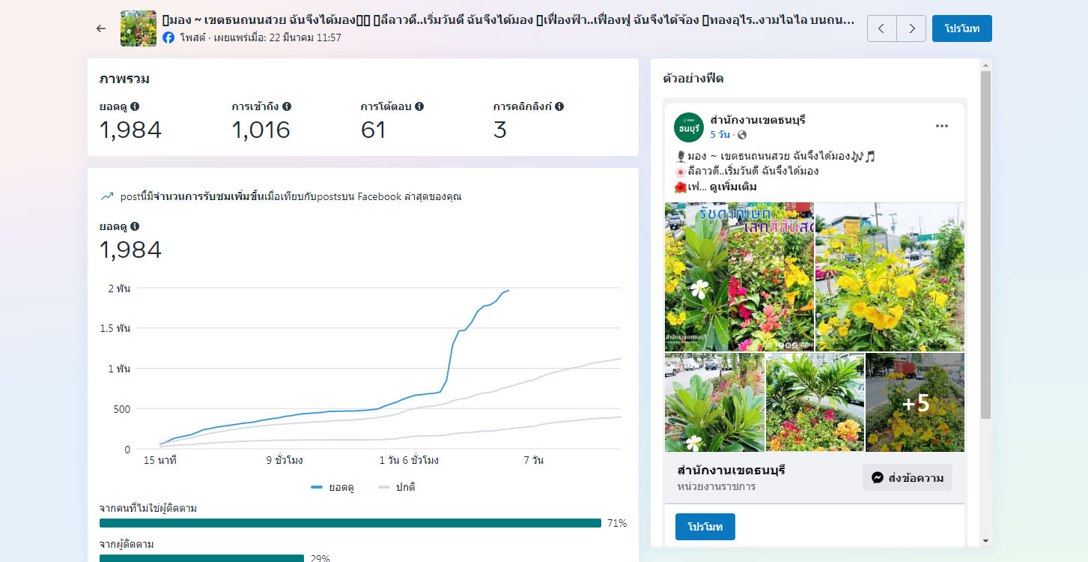Click ส่งข้อความ messenger button
1088x562 pixels.
[908, 477]
